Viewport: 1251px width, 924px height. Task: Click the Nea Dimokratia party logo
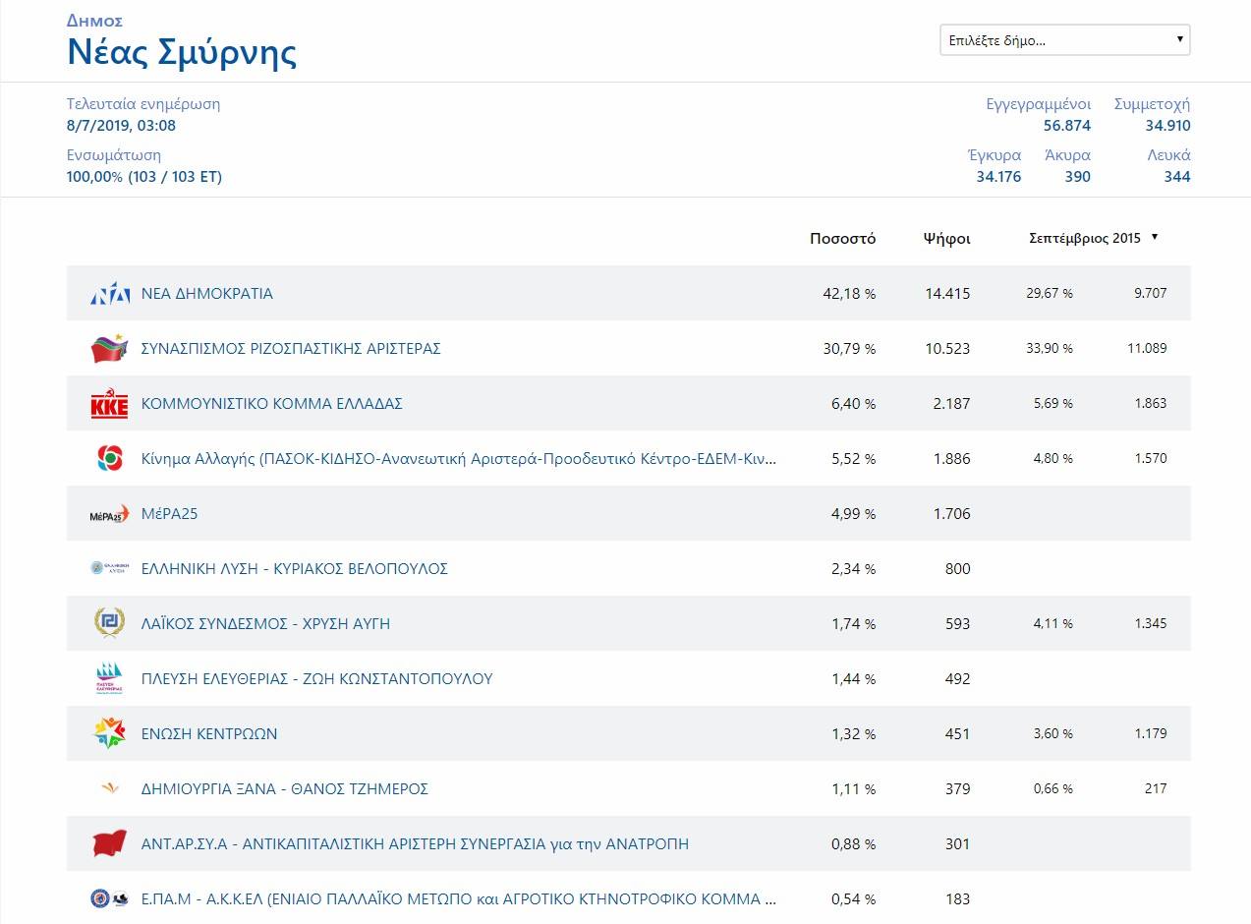[109, 294]
